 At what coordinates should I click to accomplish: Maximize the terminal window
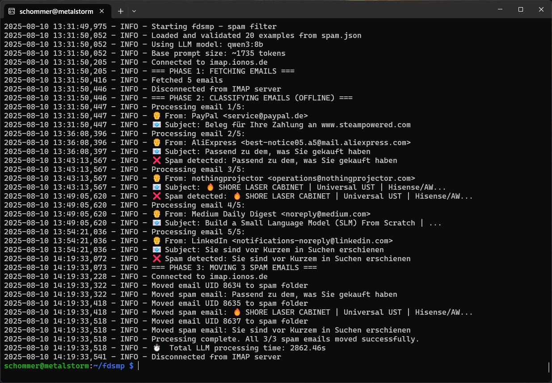click(x=521, y=9)
